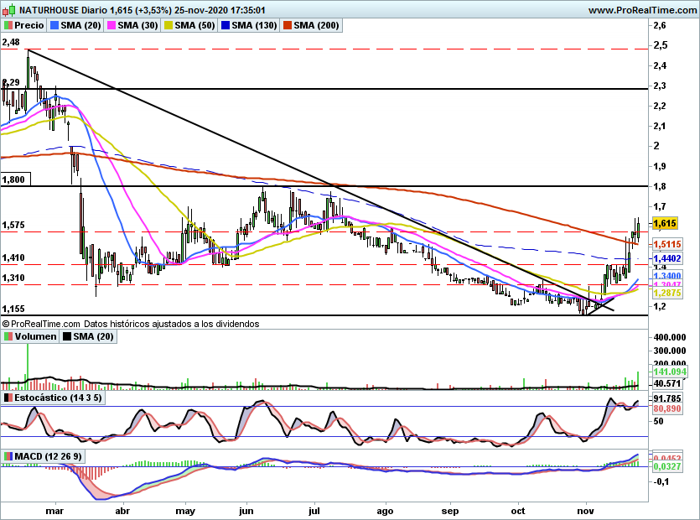Select the 1,800 price level label box
Viewport: 700px width, 520px height.
pos(16,179)
